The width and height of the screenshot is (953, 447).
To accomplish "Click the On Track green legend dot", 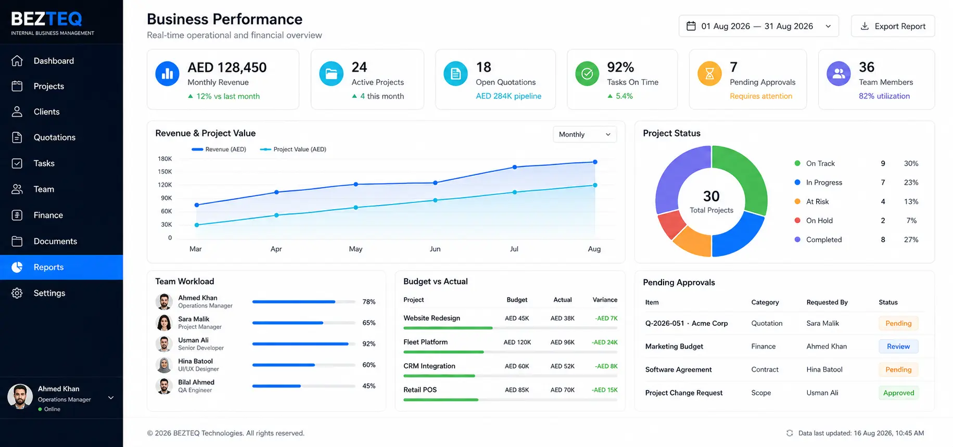I will pyautogui.click(x=797, y=163).
